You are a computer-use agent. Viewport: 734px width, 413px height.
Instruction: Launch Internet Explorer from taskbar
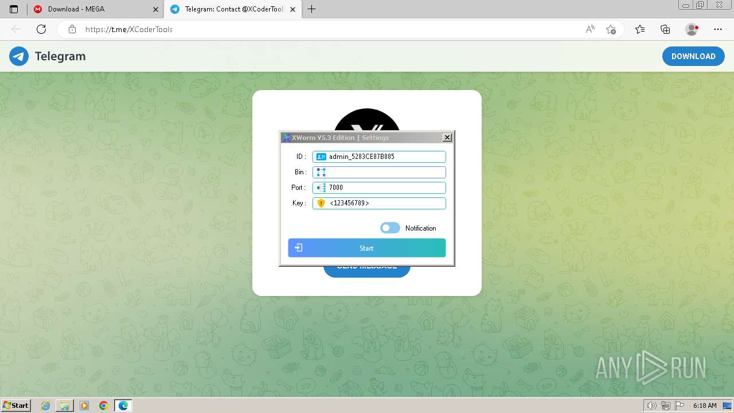(x=46, y=406)
